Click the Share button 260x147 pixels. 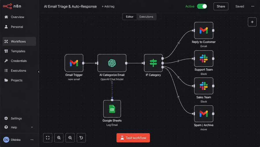point(221,6)
